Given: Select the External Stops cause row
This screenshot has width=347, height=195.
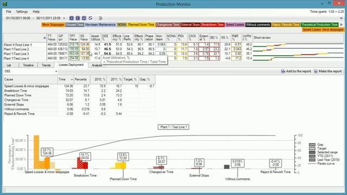Looking at the screenshot, I should click(79, 105).
